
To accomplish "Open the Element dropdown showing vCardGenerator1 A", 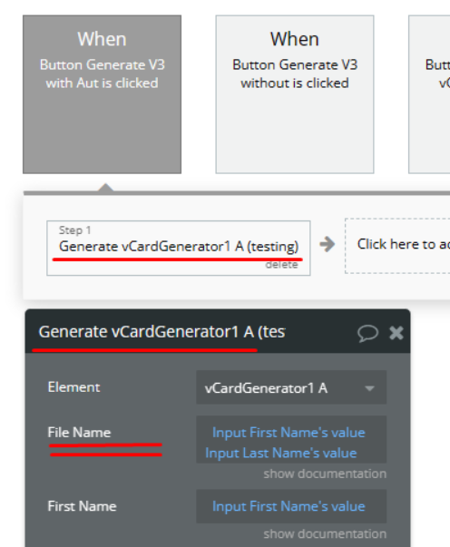I will 291,387.
